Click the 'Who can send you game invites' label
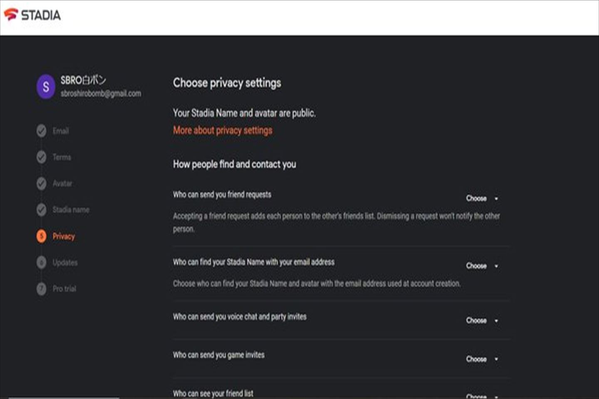This screenshot has height=399, width=599. tap(219, 355)
